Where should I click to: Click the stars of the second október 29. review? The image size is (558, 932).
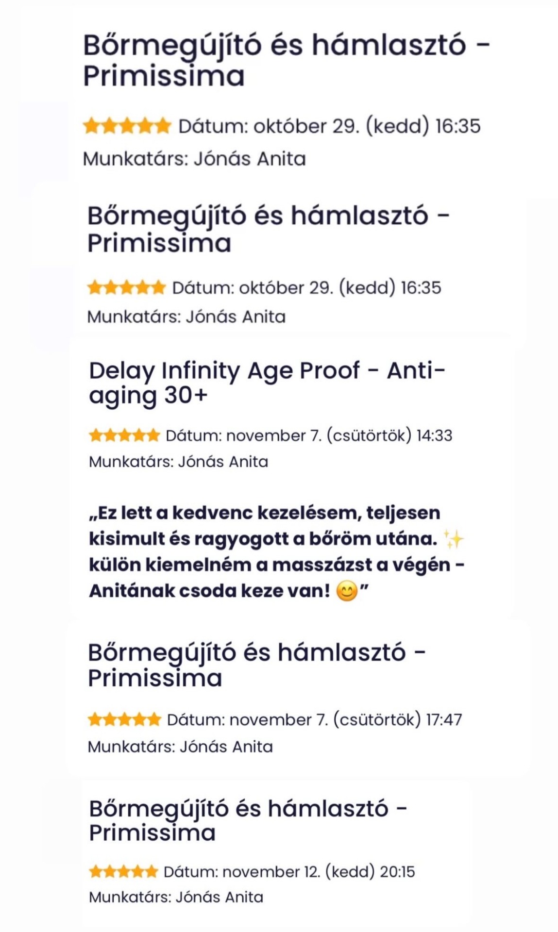coord(126,288)
